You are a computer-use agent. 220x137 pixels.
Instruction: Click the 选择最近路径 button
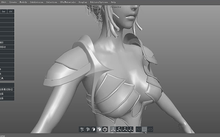coord(7,89)
